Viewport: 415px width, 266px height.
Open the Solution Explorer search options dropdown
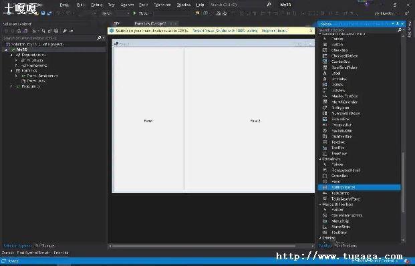[x=103, y=38]
